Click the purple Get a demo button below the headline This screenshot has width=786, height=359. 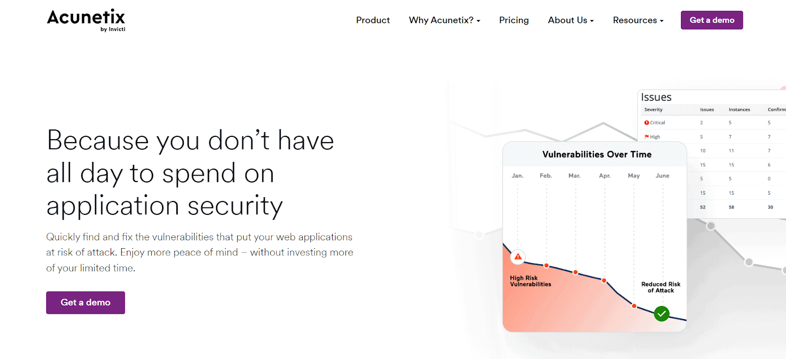[x=85, y=303]
